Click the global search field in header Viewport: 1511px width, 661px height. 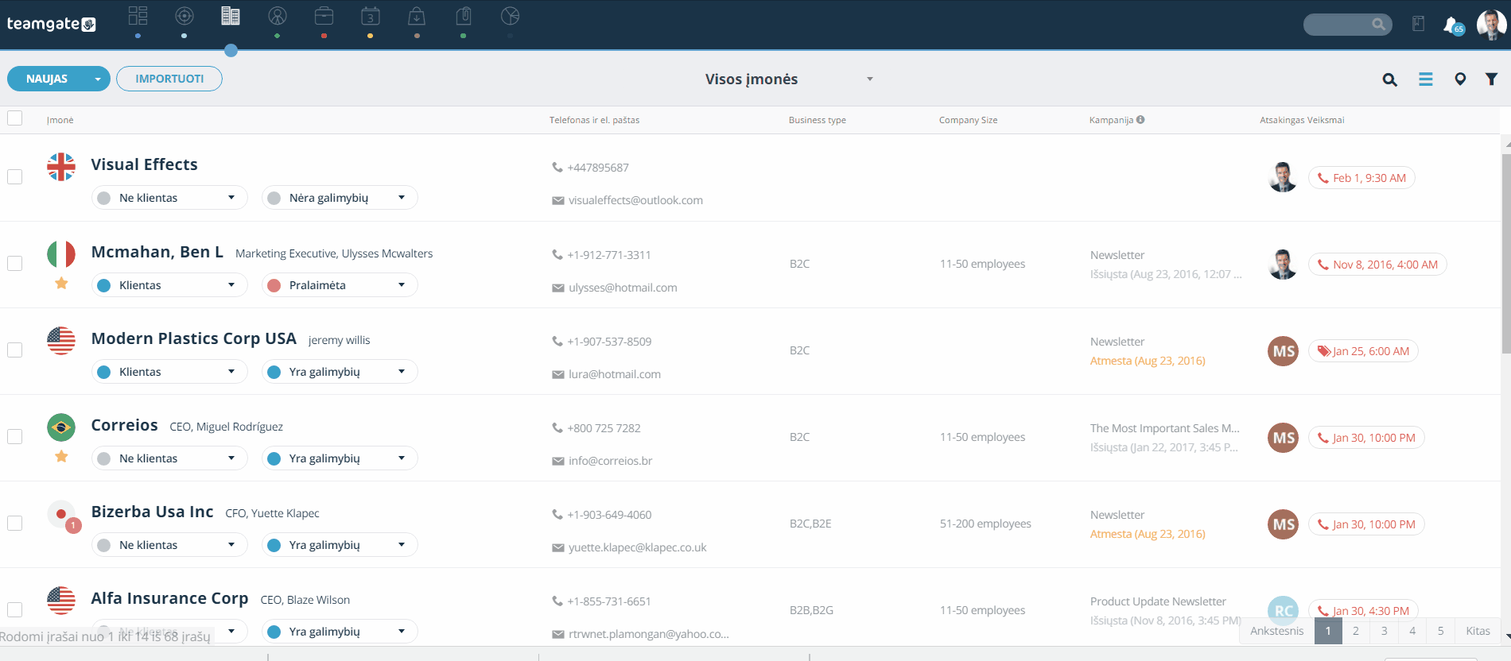1348,25
